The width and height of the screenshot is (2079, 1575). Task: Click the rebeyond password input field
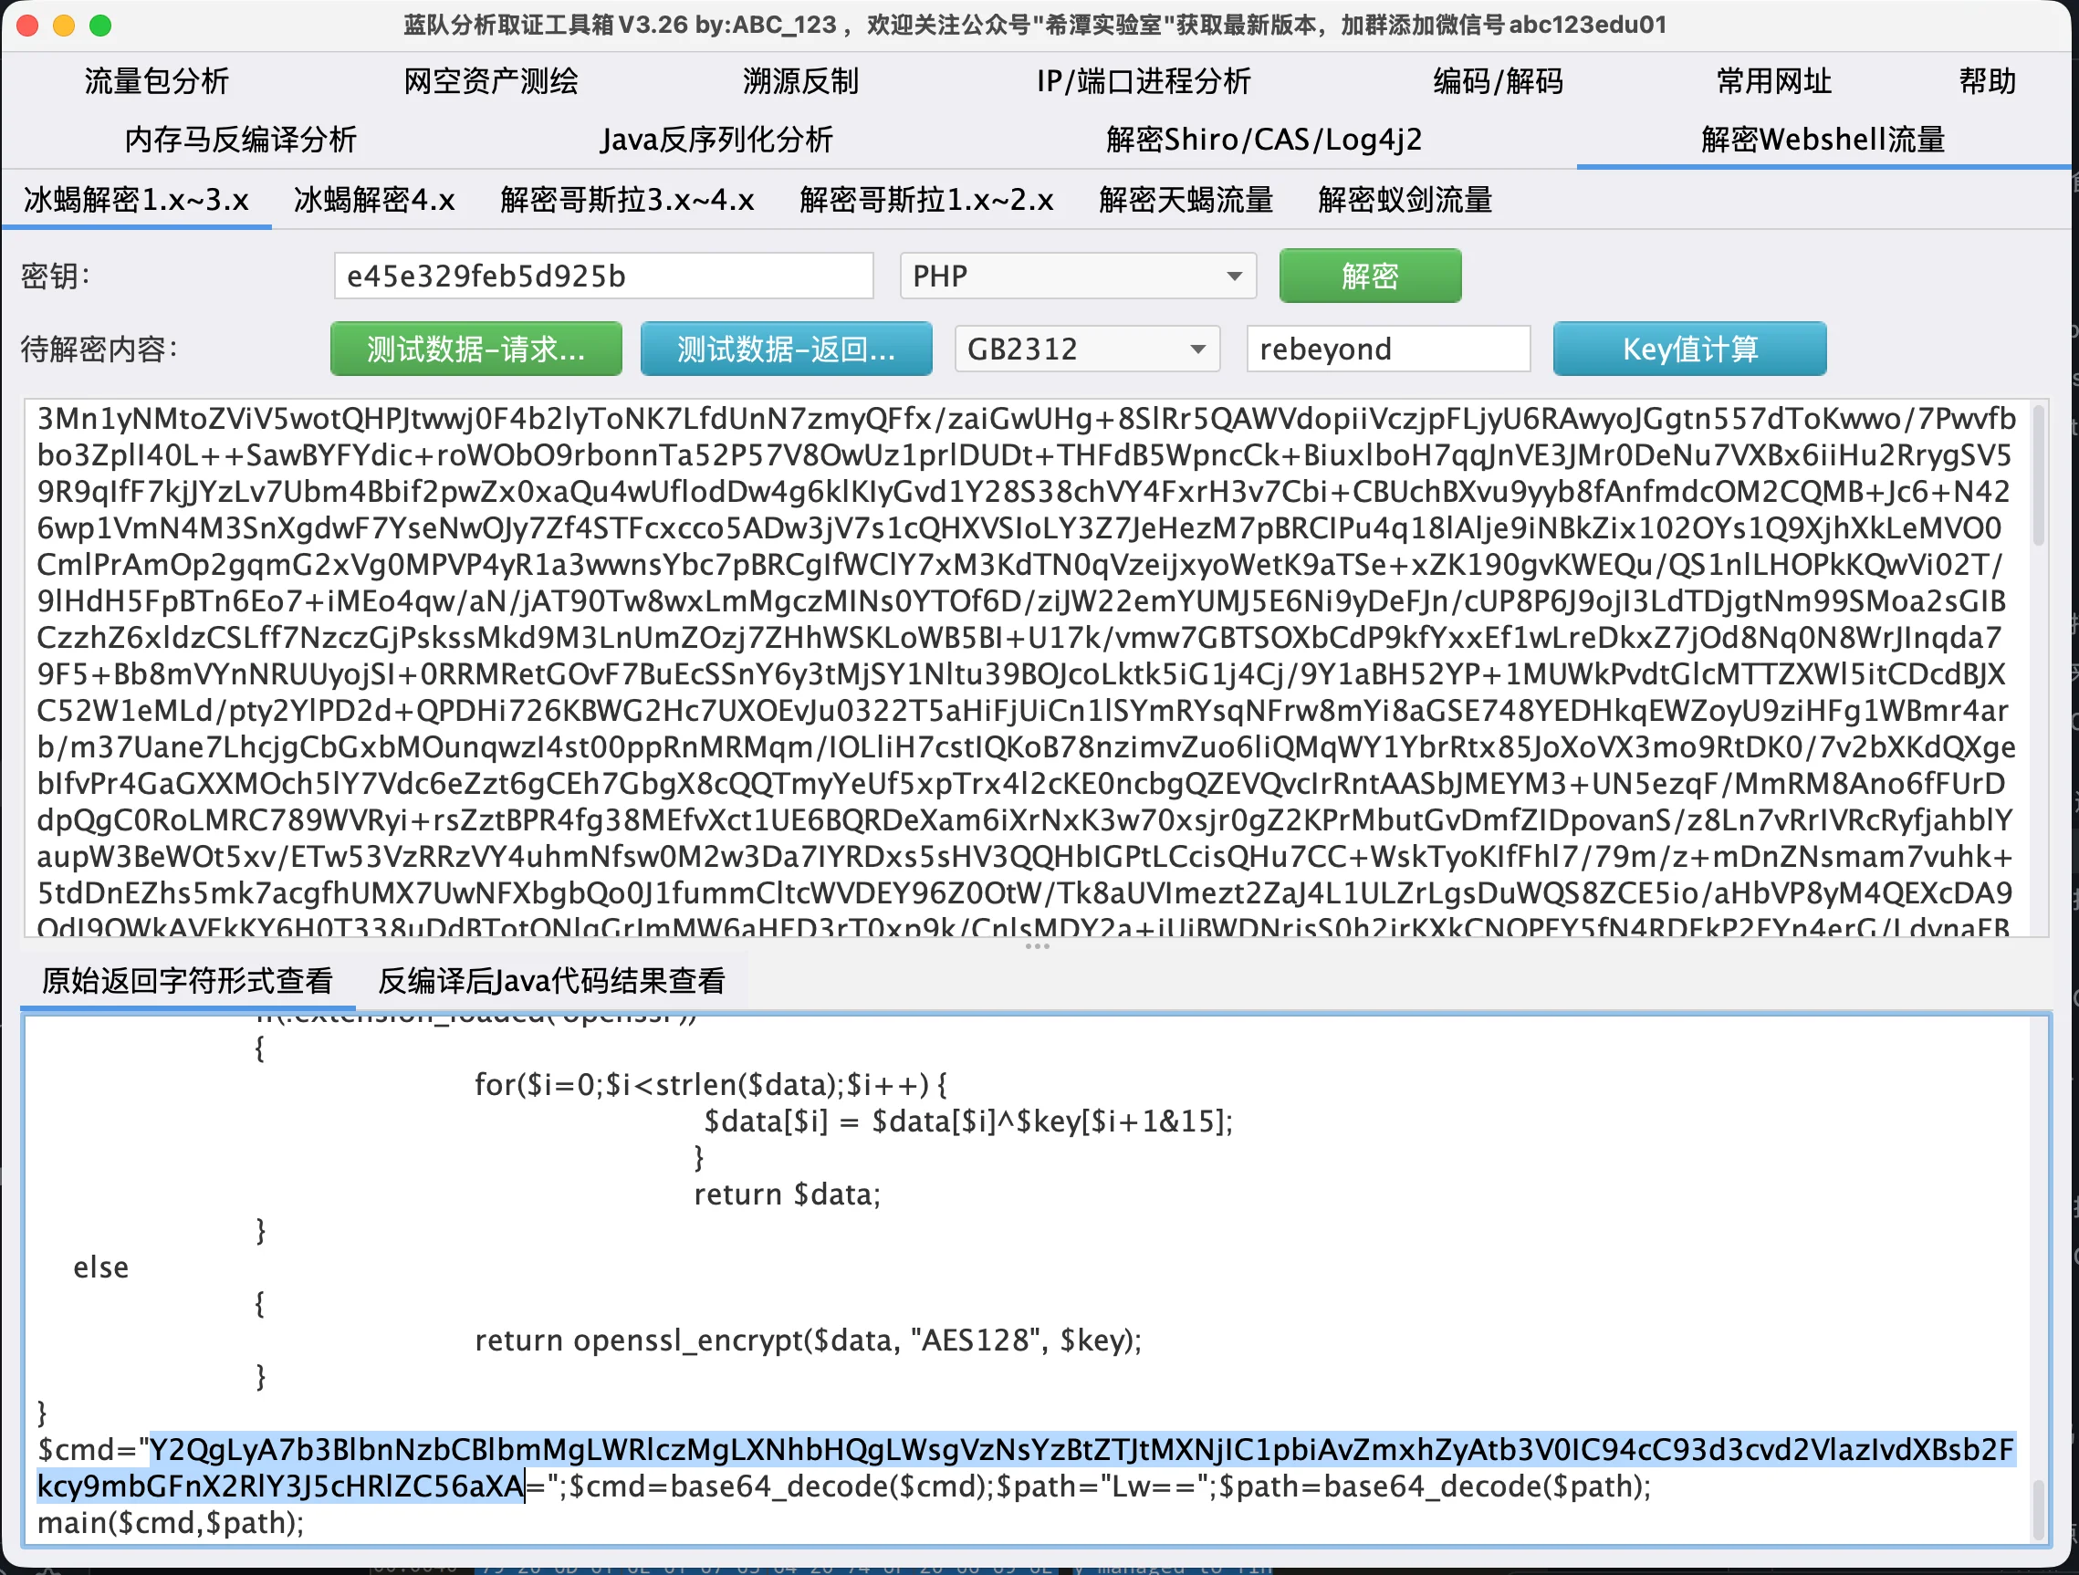pyautogui.click(x=1387, y=349)
